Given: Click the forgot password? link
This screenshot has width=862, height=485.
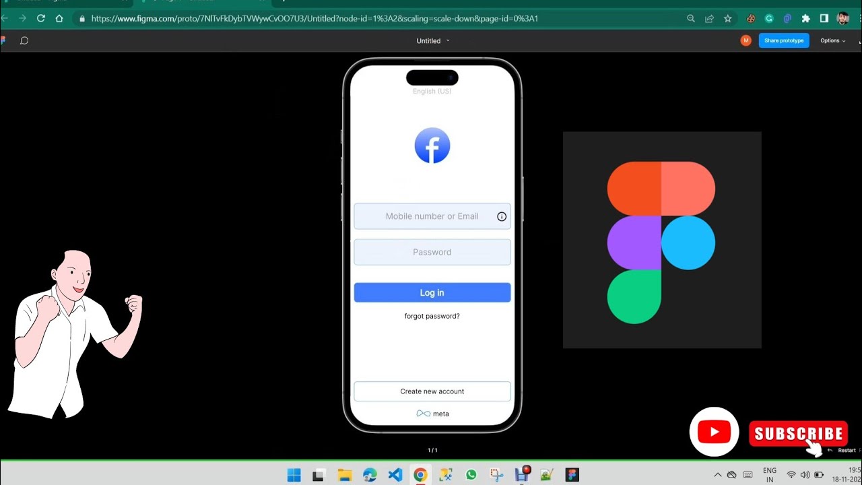Looking at the screenshot, I should tap(432, 316).
